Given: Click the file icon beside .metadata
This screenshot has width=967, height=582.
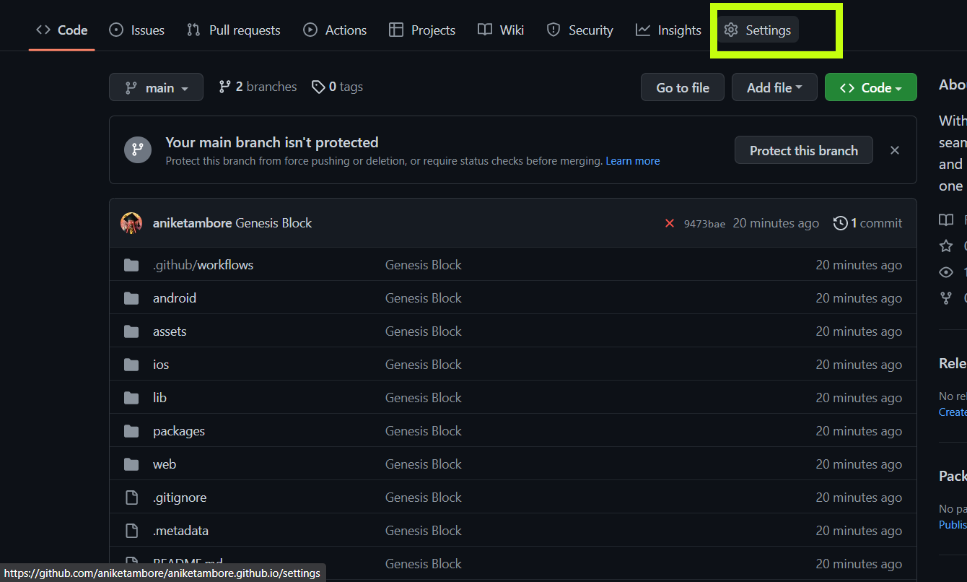Looking at the screenshot, I should (x=131, y=531).
